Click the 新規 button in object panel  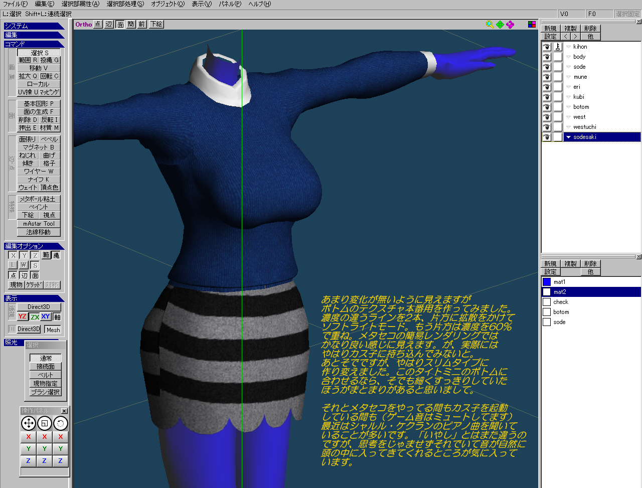(x=550, y=29)
